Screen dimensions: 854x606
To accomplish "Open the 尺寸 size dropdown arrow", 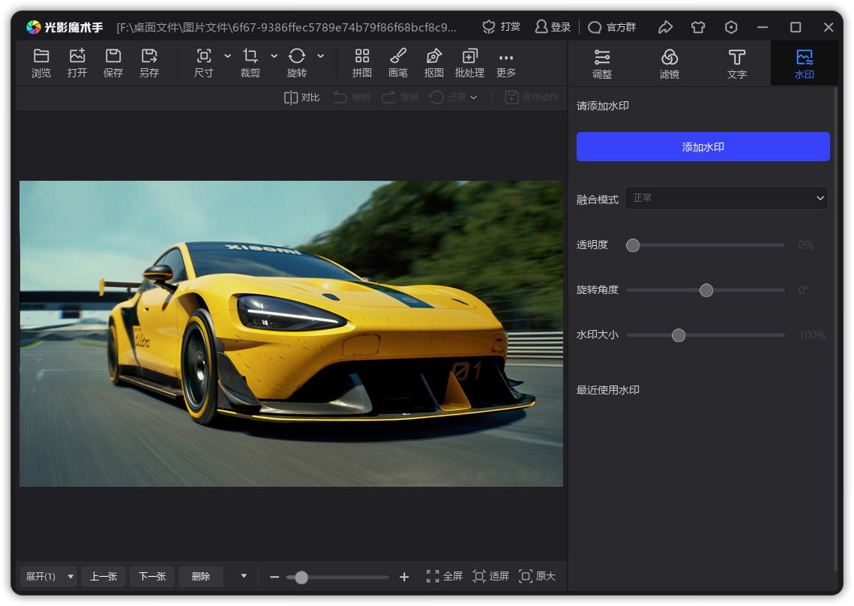I will point(228,56).
